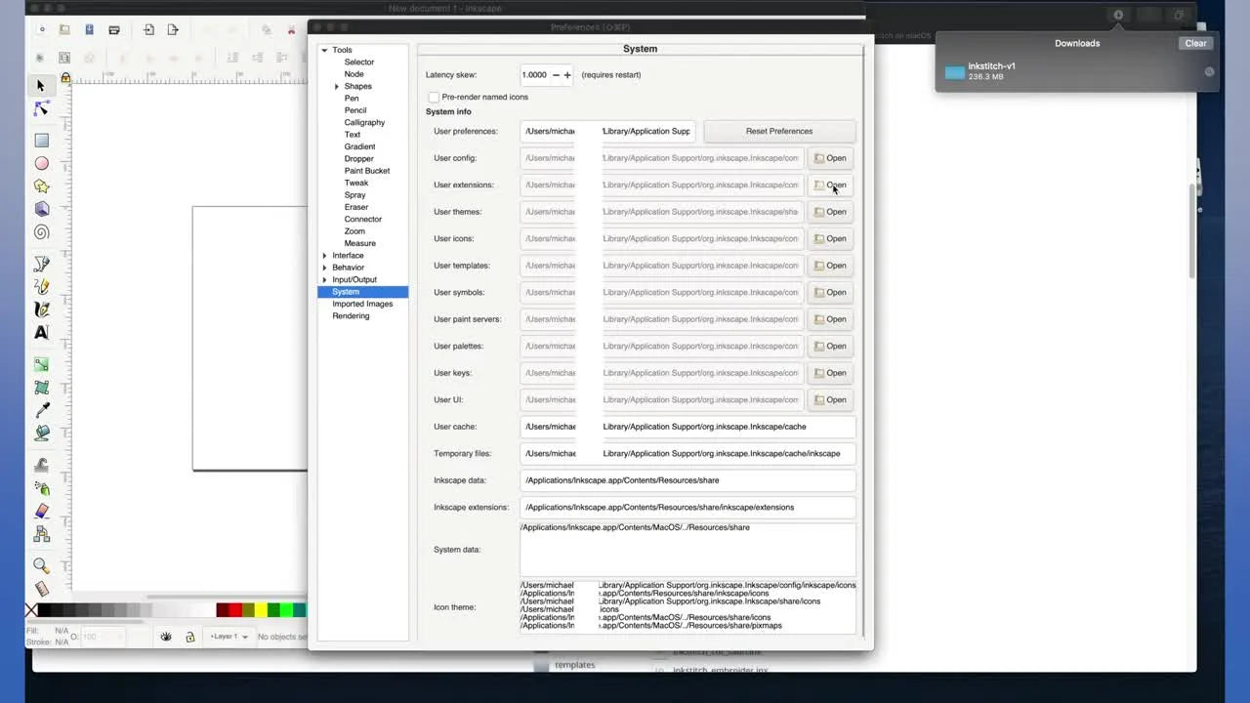Screen dimensions: 1250x703
Task: Select the Rectangle tool
Action: tap(41, 140)
